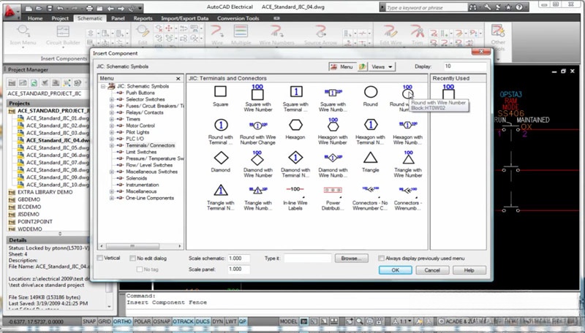Image resolution: width=585 pixels, height=333 pixels.
Task: Select the Triangle terminal symbol
Action: [371, 158]
